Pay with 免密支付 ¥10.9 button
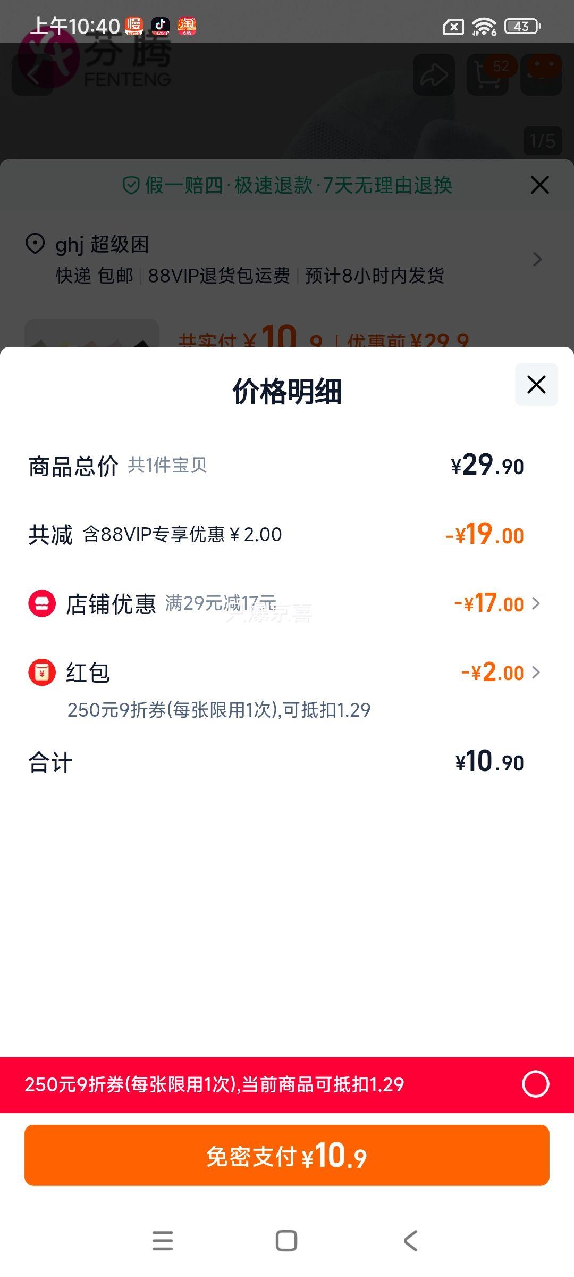Viewport: 574px width, 1277px height. tap(287, 1155)
